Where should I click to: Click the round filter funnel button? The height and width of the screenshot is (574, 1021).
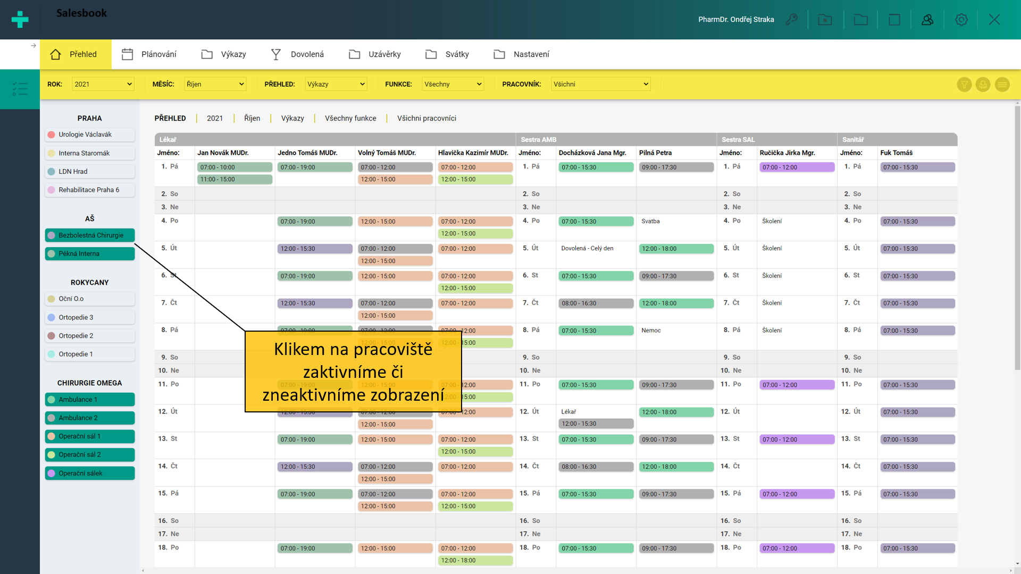point(964,85)
